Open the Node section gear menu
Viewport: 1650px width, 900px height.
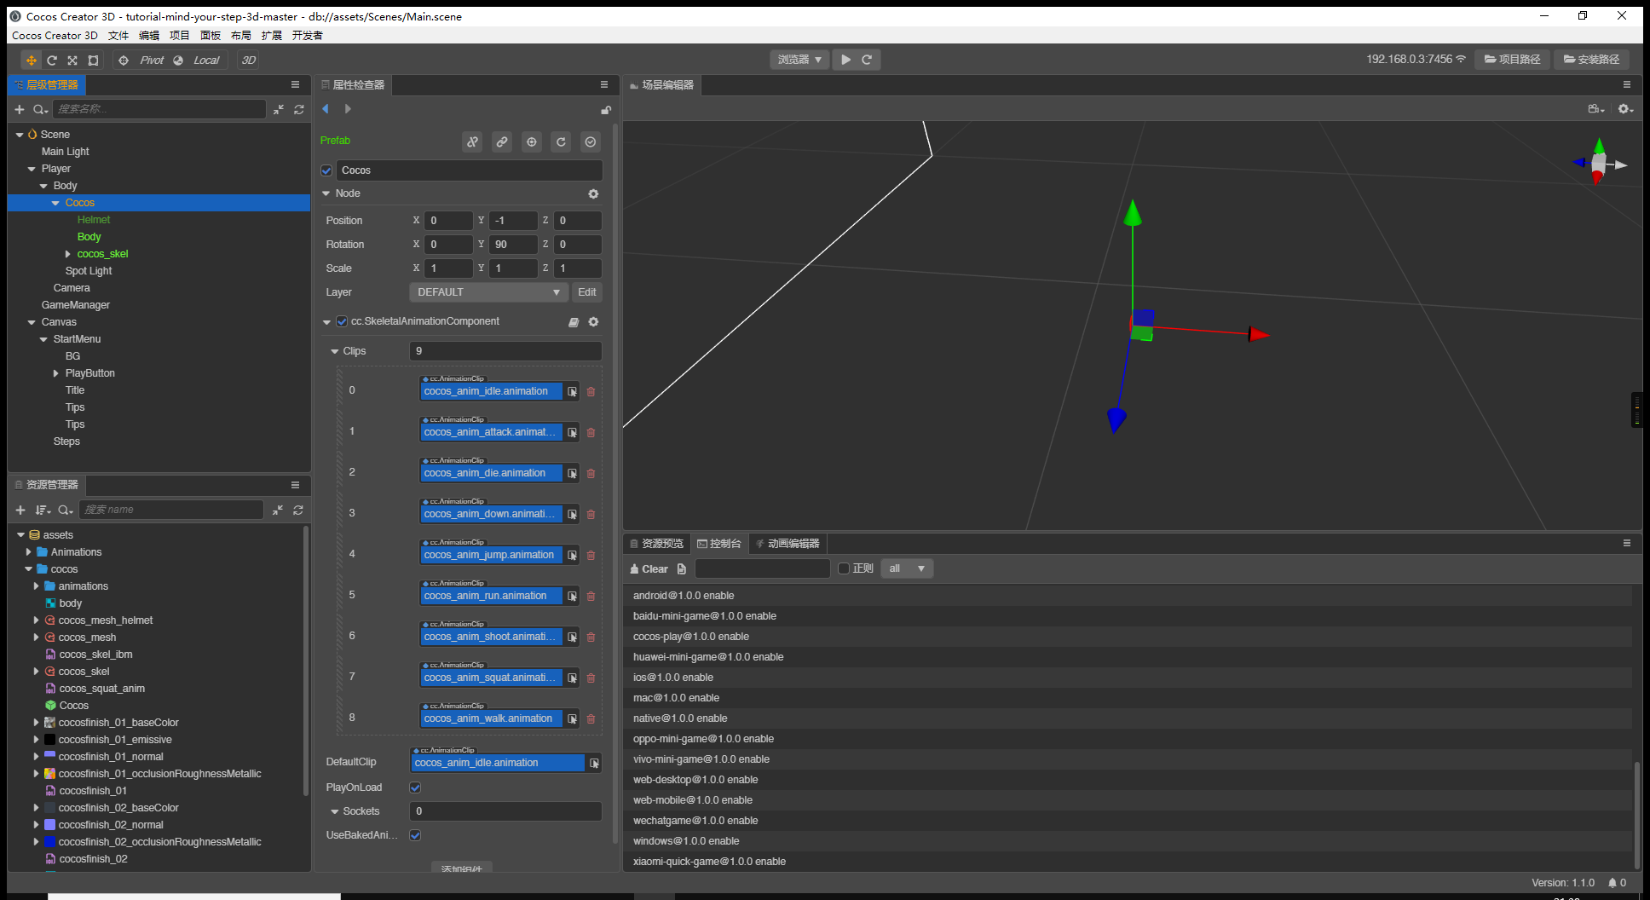[593, 194]
